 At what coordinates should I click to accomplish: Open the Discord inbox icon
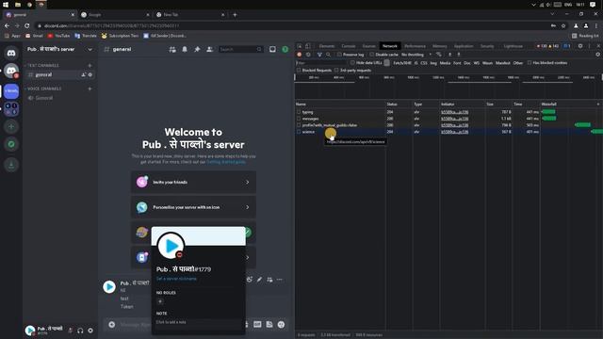click(272, 49)
